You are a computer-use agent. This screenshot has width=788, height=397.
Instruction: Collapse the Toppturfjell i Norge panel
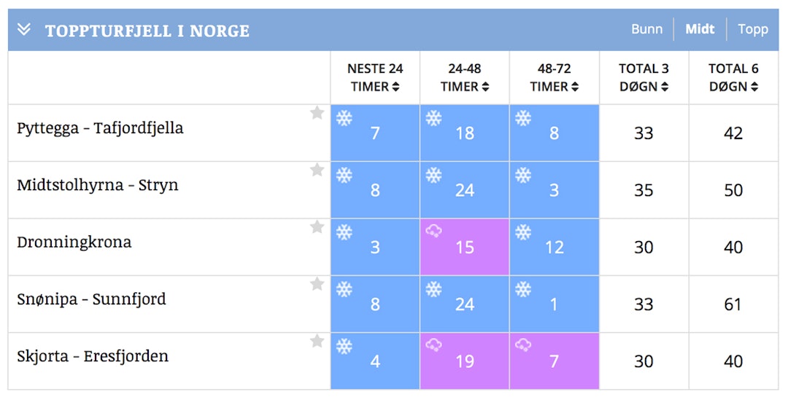(x=24, y=30)
